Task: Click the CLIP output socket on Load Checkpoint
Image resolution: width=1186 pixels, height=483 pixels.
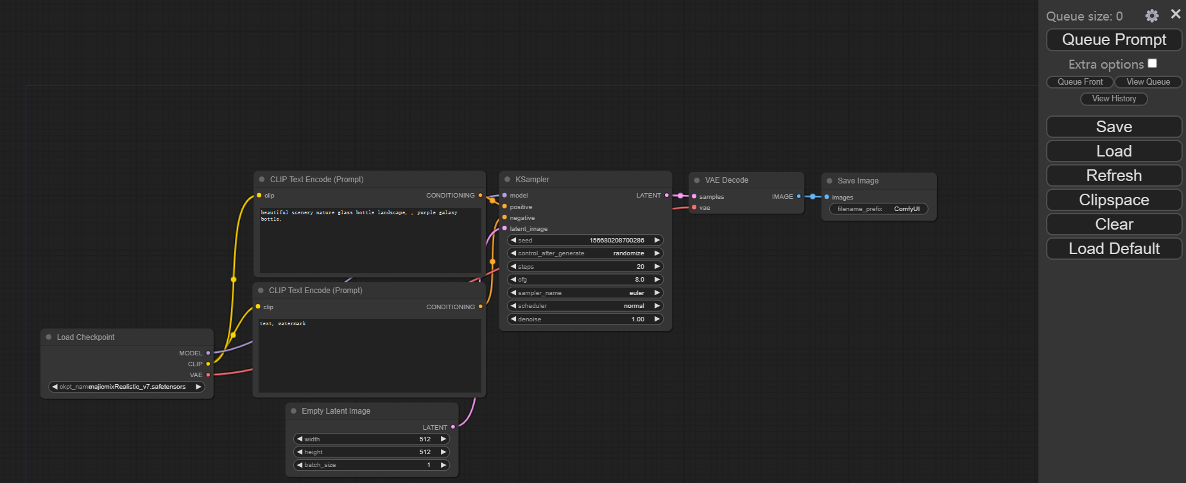Action: [x=208, y=364]
